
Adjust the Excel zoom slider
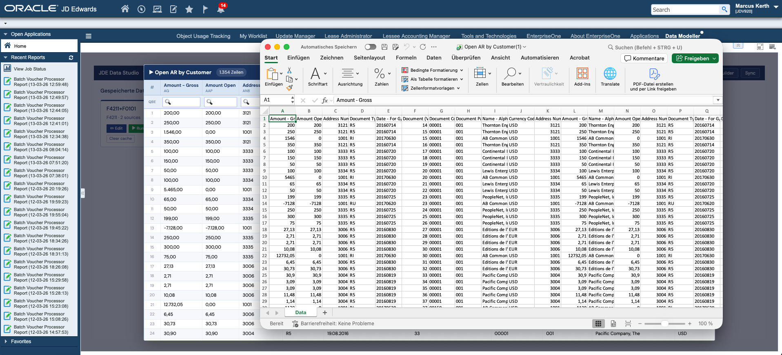tap(665, 324)
